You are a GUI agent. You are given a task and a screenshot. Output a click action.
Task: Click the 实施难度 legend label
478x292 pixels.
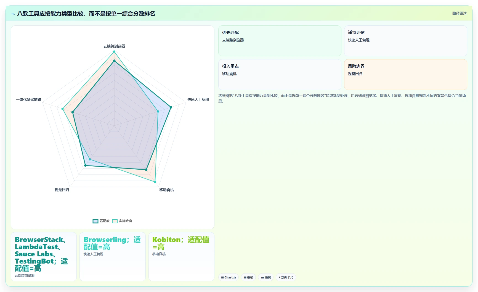(x=126, y=221)
